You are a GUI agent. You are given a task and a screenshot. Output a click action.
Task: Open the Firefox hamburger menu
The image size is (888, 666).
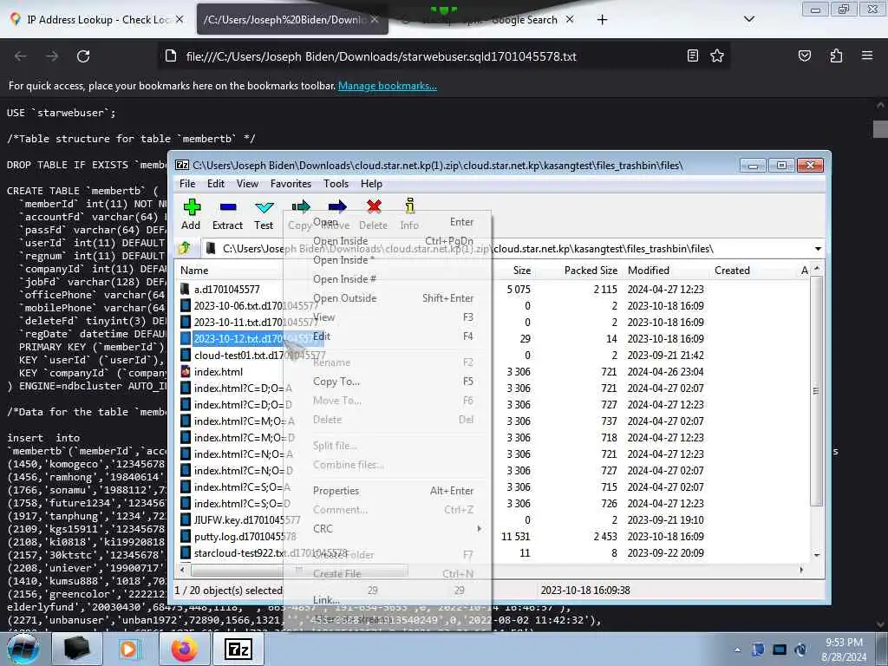coord(866,55)
